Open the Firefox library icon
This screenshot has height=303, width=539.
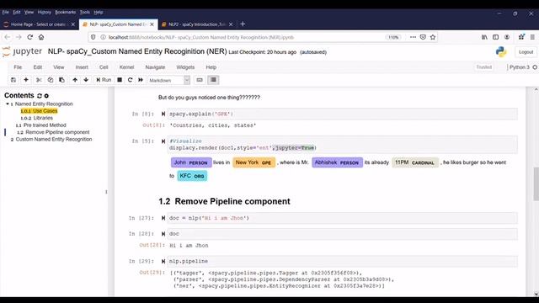[x=484, y=37]
